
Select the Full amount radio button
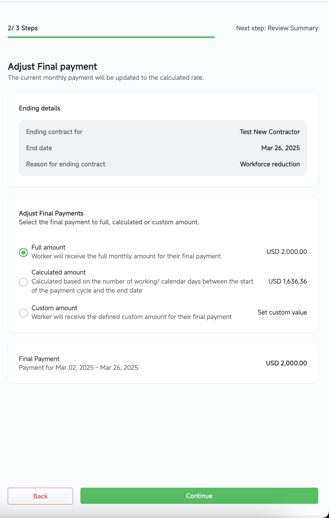[23, 252]
